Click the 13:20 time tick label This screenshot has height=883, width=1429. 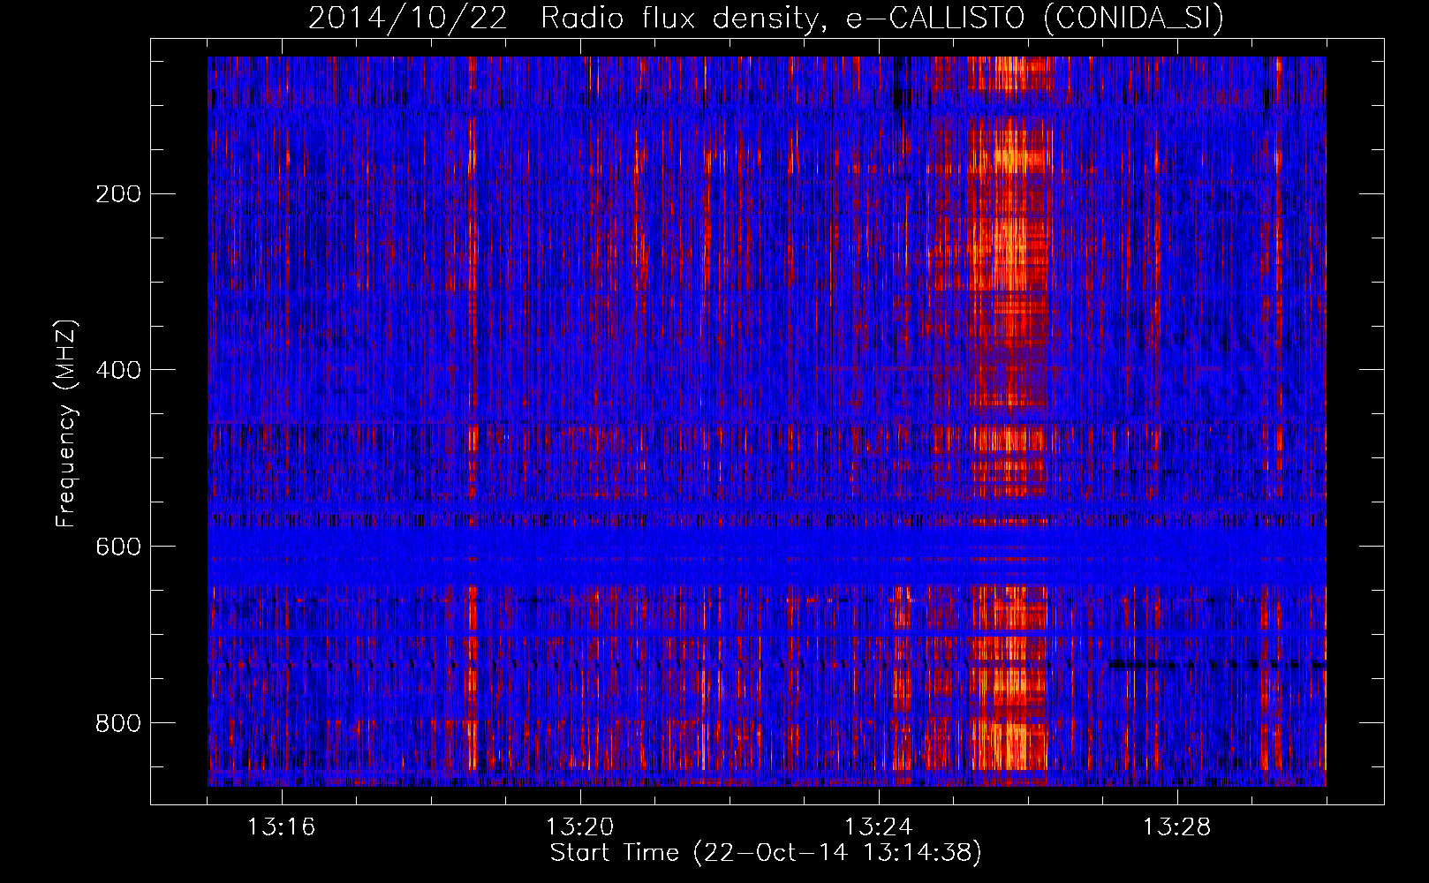coord(580,827)
